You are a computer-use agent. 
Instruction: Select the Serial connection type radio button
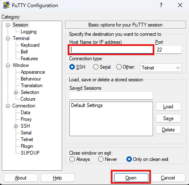tap(96, 67)
